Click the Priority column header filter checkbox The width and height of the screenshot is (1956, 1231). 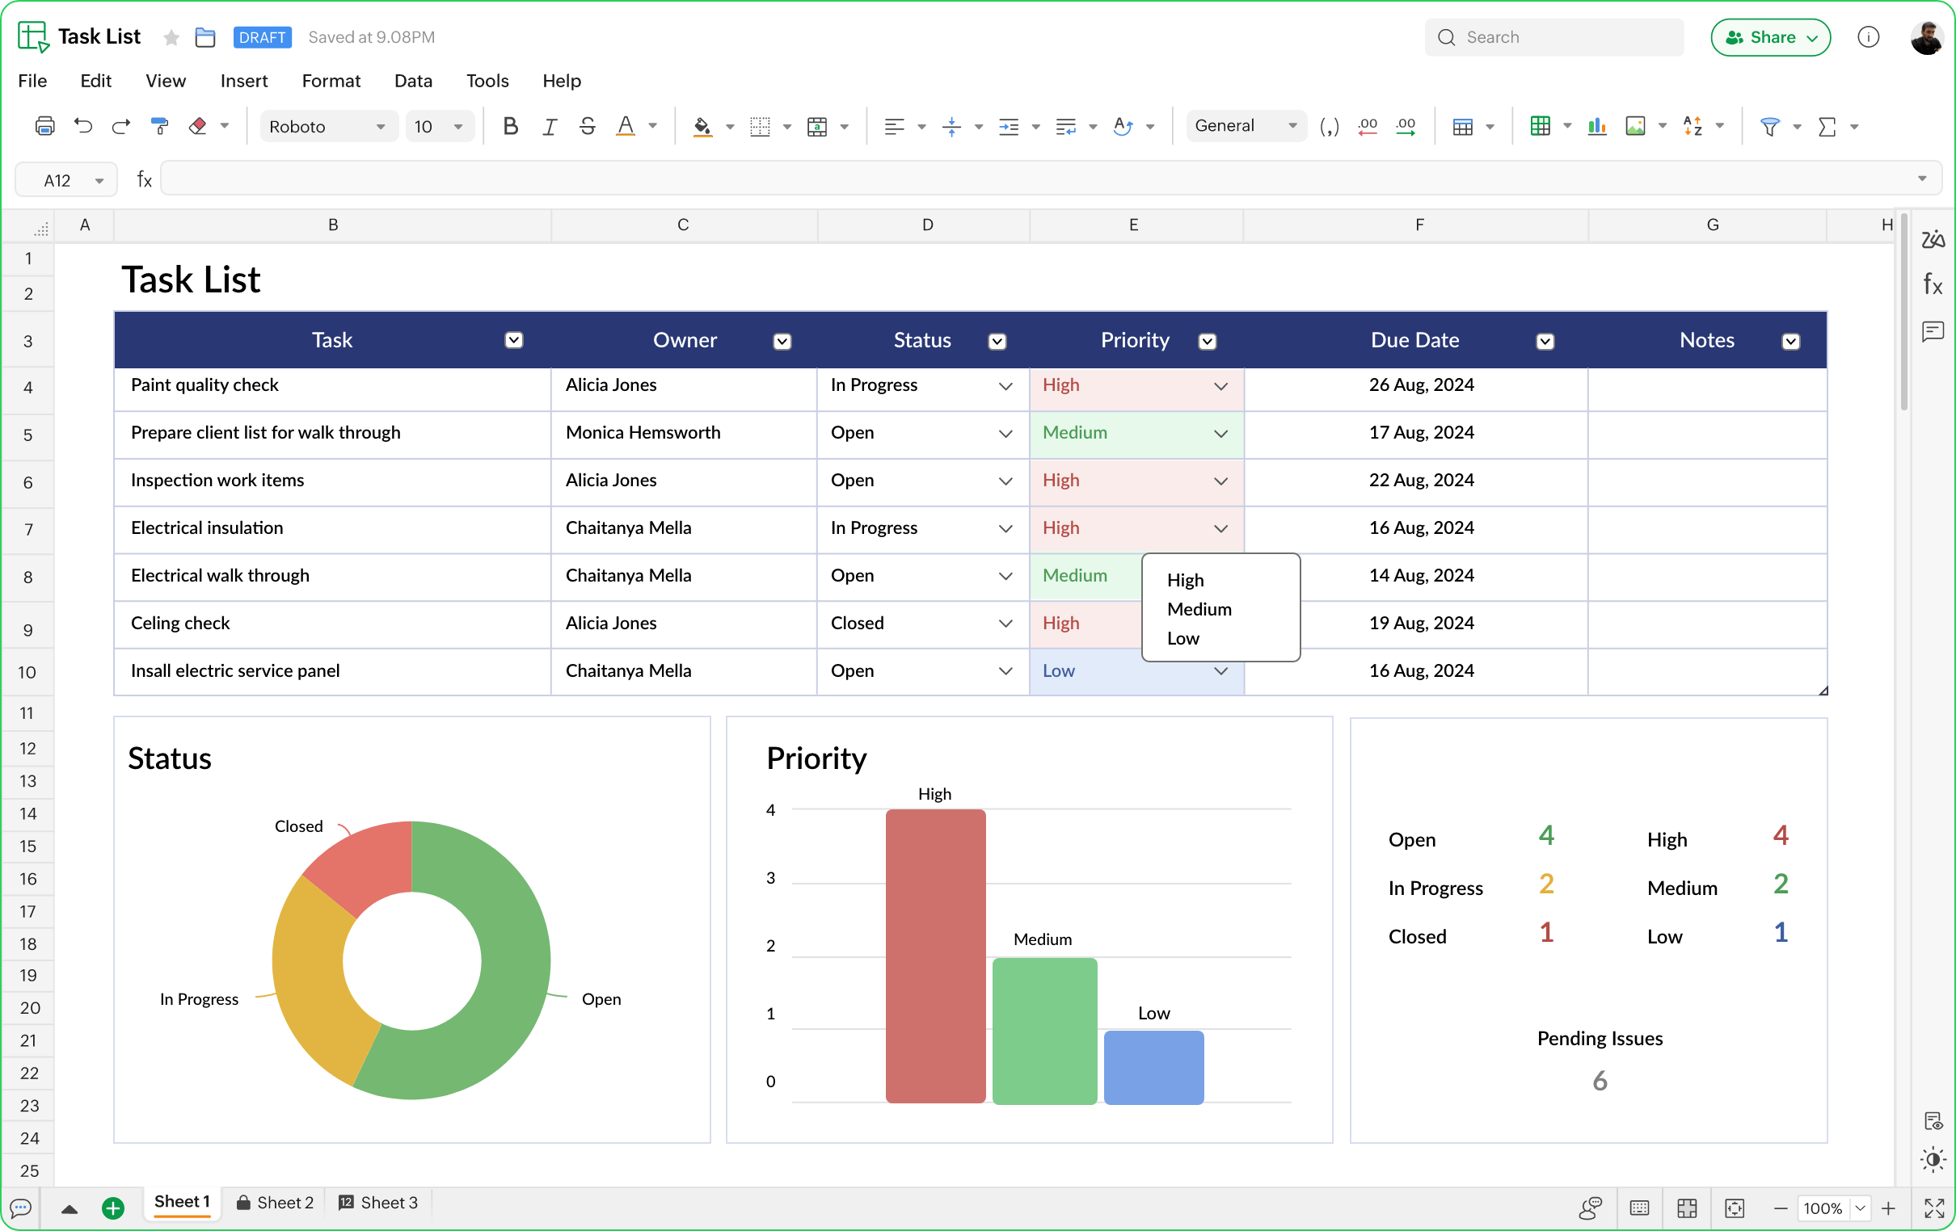[x=1207, y=340]
